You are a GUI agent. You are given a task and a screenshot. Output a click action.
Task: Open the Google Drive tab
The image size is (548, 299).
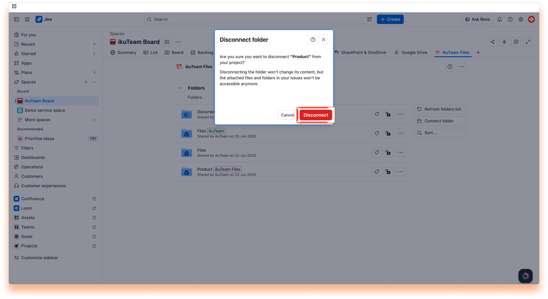411,52
